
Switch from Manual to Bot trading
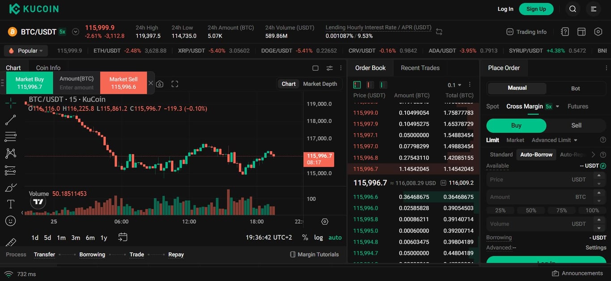click(x=576, y=88)
